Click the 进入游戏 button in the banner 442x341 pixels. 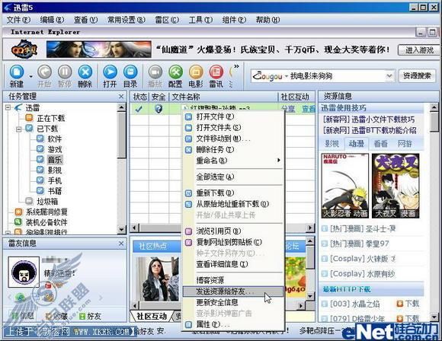click(419, 50)
